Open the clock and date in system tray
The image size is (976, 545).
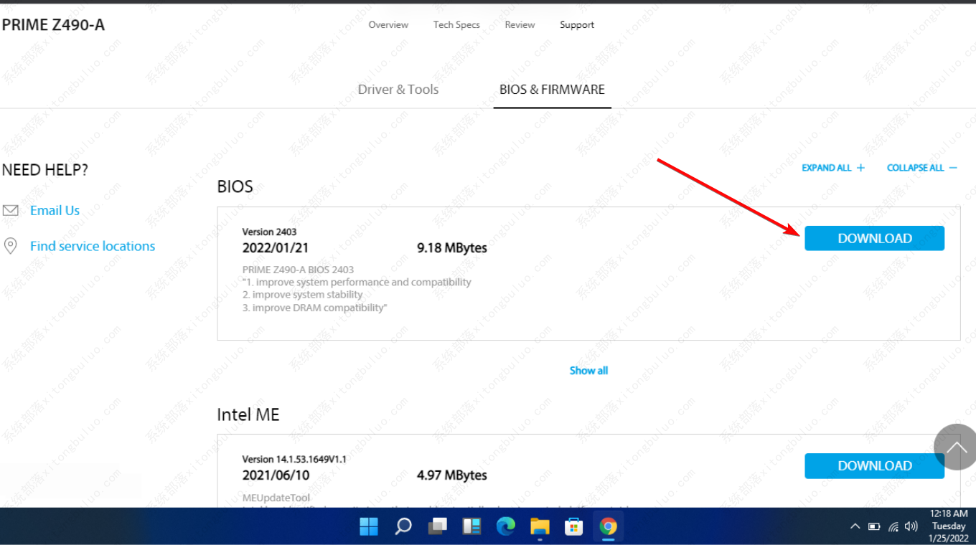tap(949, 526)
